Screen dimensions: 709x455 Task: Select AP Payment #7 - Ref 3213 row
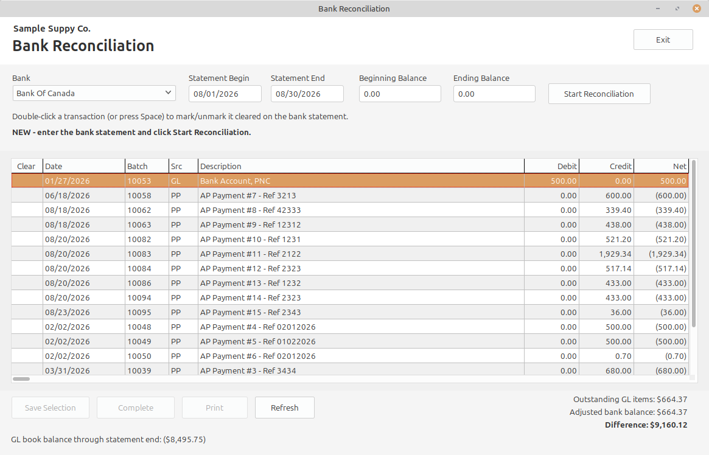[350, 196]
